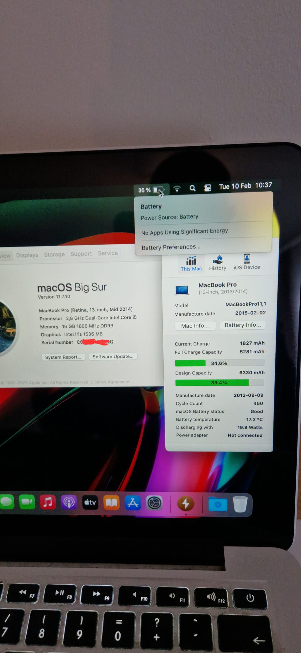Open Podcasts from the Dock
This screenshot has width=301, height=653.
(x=69, y=502)
